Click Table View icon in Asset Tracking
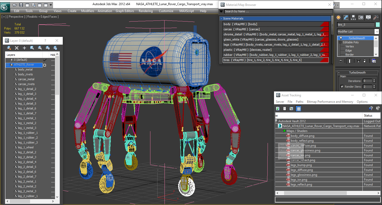 point(298,109)
